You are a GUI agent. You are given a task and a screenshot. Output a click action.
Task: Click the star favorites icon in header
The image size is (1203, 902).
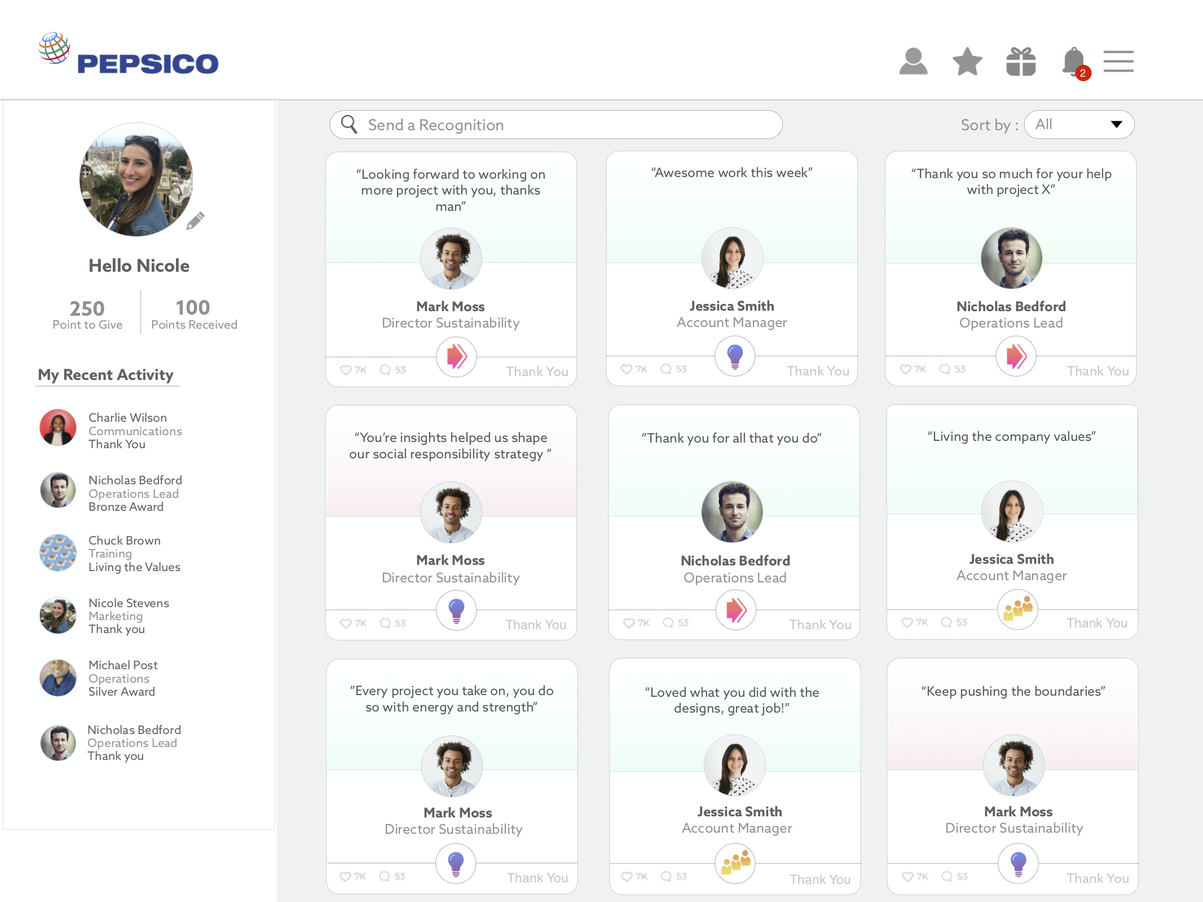click(x=967, y=61)
